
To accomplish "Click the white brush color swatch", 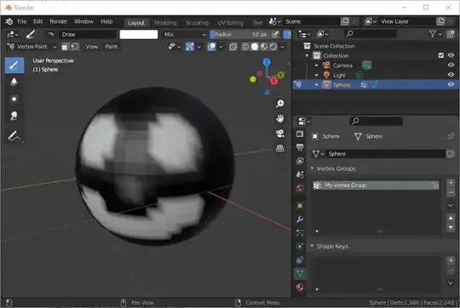I will coord(139,34).
